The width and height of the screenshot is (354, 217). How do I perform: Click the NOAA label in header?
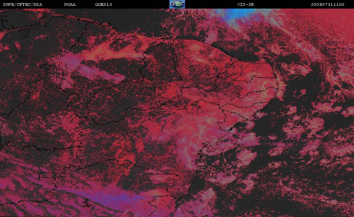click(x=70, y=4)
